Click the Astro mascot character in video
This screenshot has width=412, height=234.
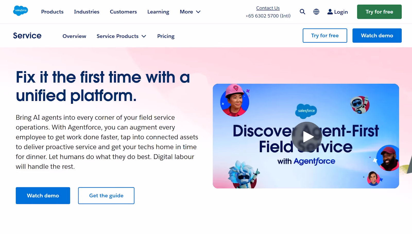(243, 174)
